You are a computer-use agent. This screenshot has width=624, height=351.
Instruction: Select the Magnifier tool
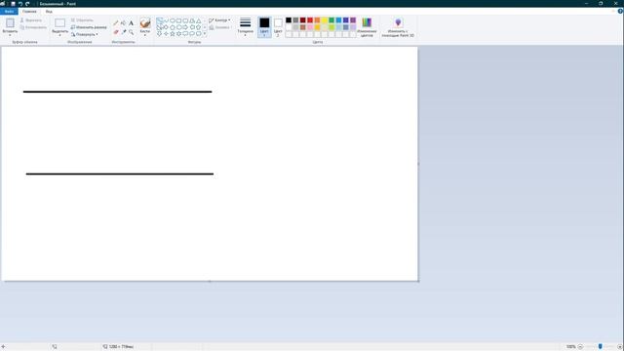click(131, 32)
